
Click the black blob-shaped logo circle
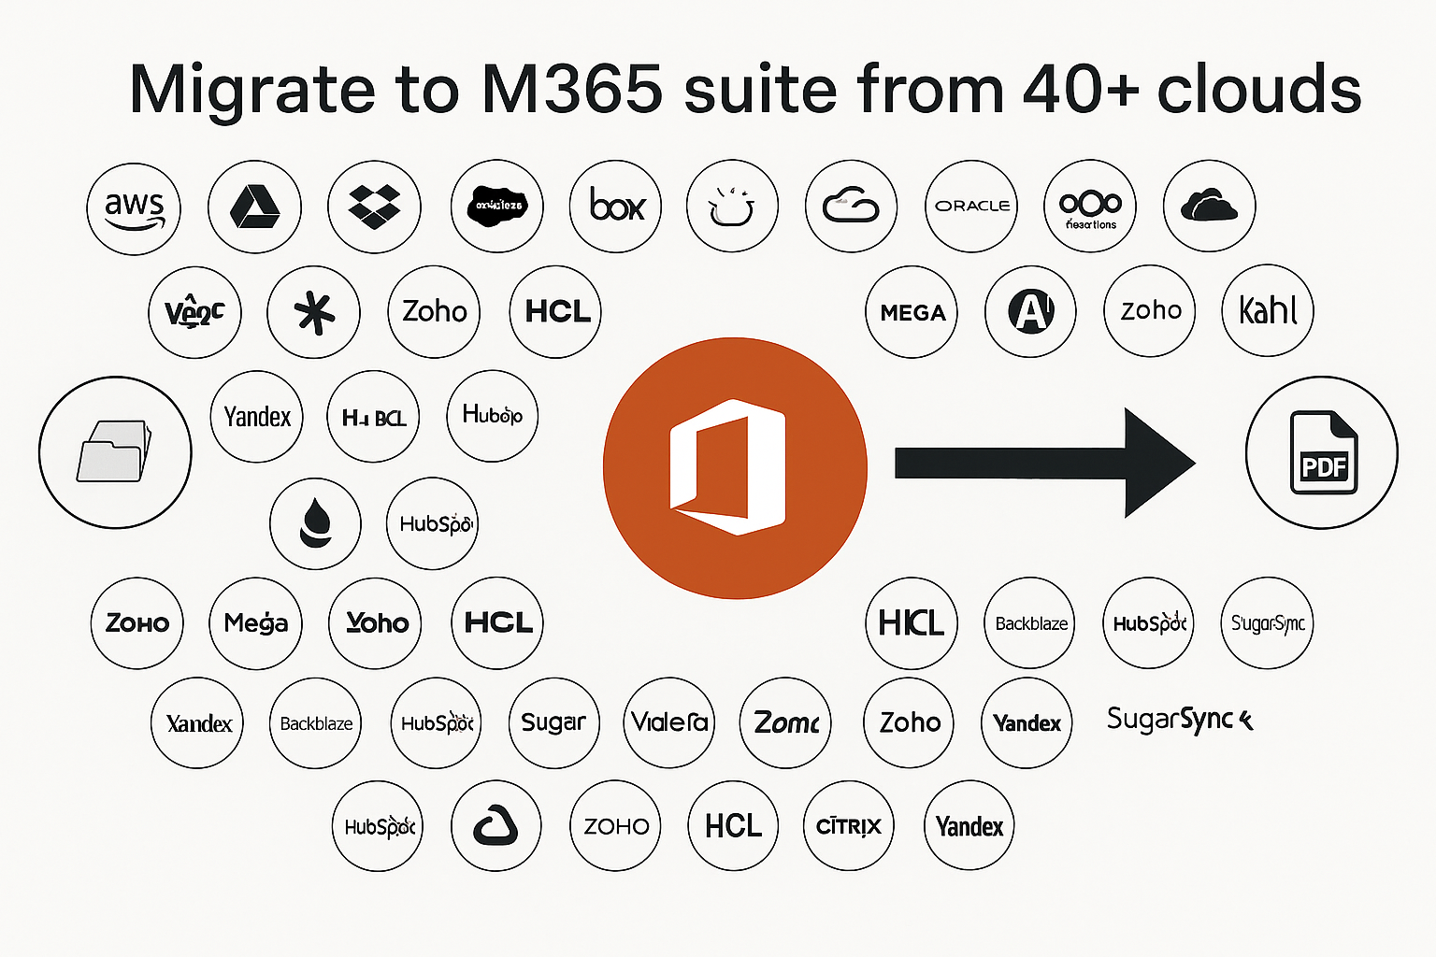click(x=496, y=206)
